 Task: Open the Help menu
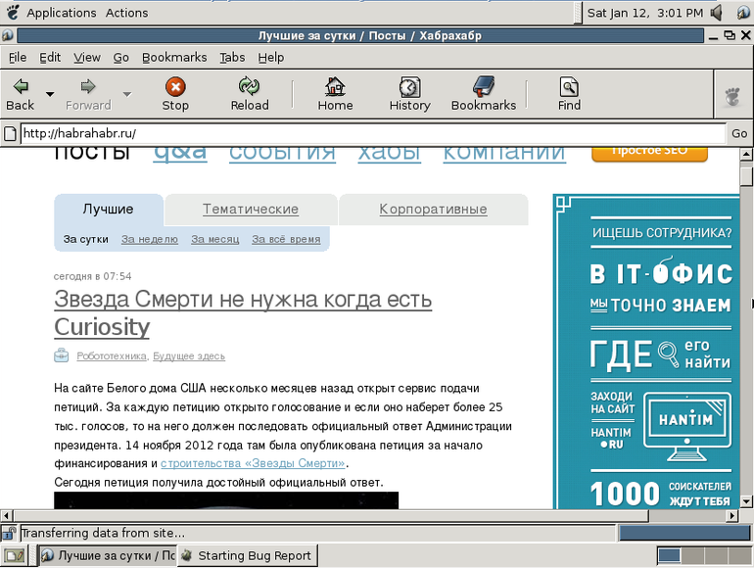[270, 57]
